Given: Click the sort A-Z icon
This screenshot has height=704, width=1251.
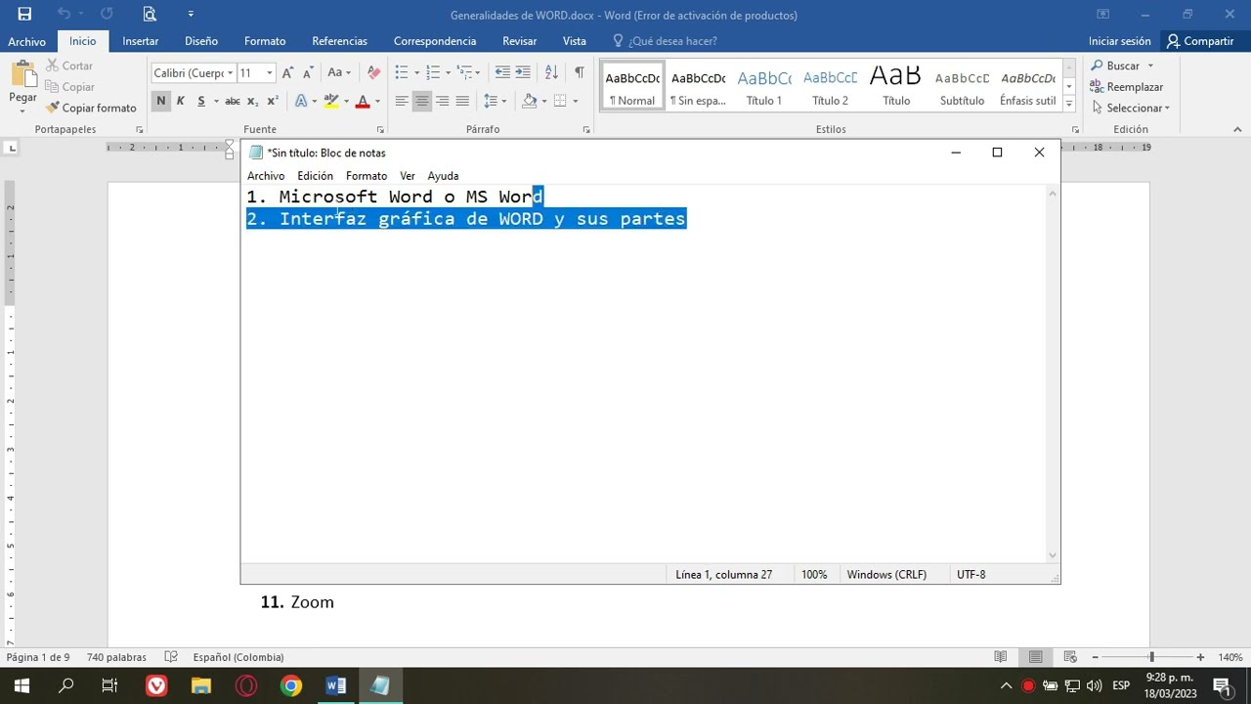Looking at the screenshot, I should (x=551, y=72).
